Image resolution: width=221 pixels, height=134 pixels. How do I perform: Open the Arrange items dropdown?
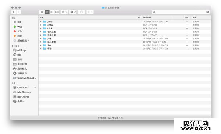pos(64,12)
